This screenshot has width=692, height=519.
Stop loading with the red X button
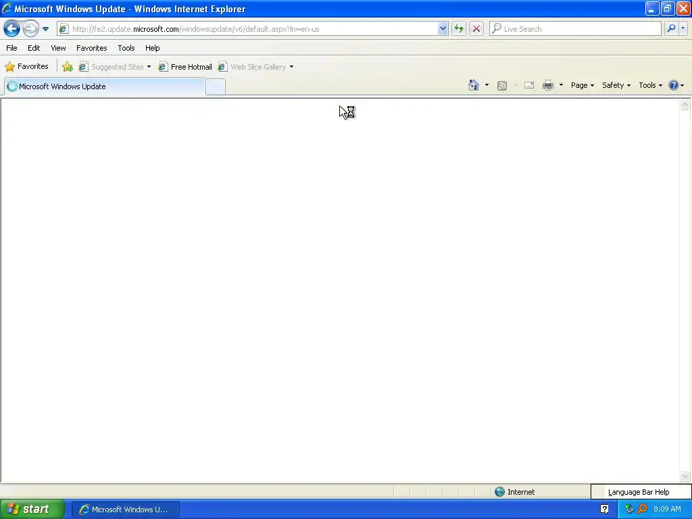click(476, 29)
